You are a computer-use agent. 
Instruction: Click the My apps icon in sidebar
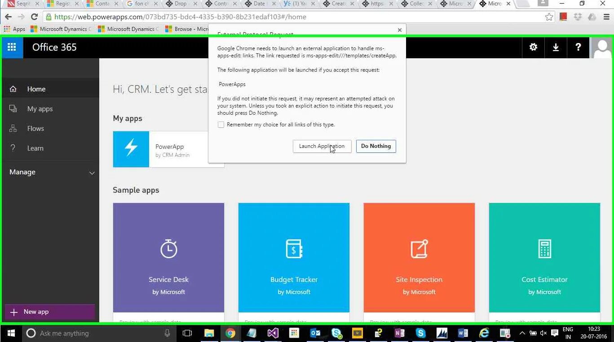13,108
